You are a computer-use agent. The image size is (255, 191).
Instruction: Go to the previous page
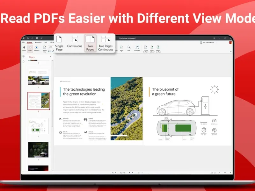point(116,173)
